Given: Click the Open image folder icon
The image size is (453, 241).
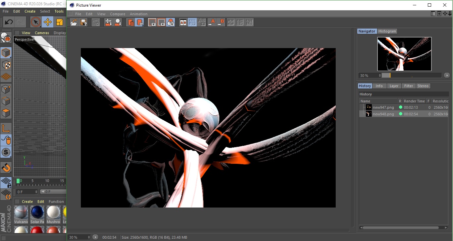Looking at the screenshot, I should (x=74, y=23).
